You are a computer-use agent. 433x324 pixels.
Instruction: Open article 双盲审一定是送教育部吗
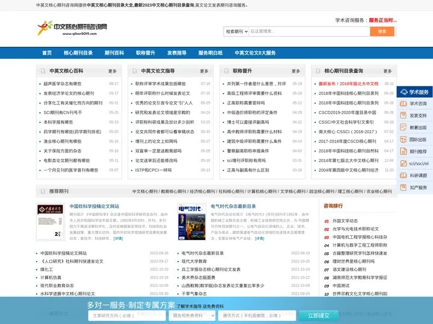click(x=158, y=151)
